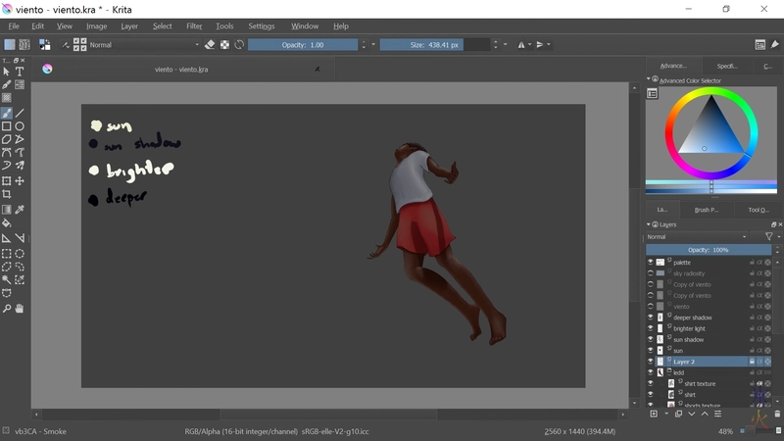This screenshot has height=441, width=784.
Task: Select the brighter light layer
Action: 690,328
